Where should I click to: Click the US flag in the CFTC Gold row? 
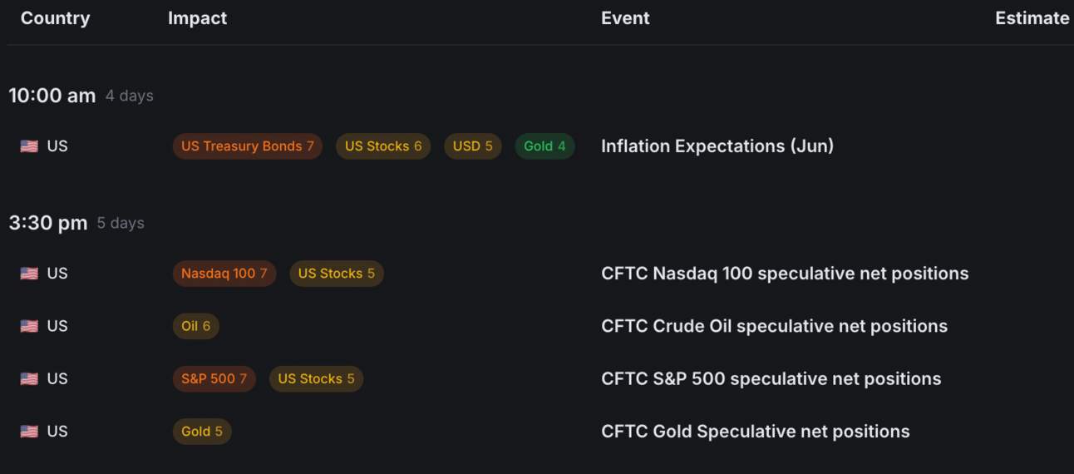point(29,432)
